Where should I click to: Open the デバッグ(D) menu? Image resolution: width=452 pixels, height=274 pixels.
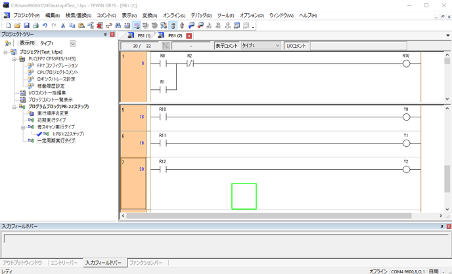pos(201,16)
